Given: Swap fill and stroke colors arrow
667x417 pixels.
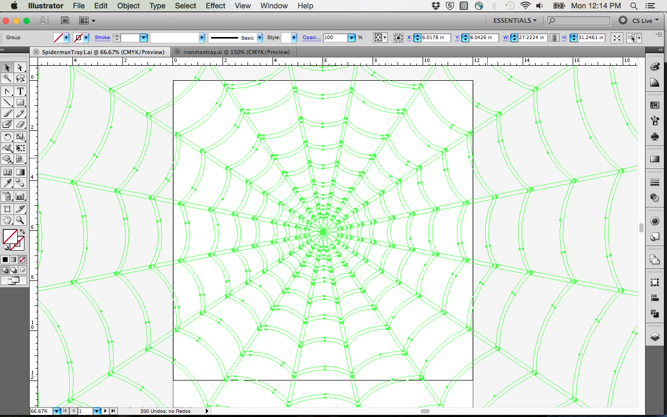Looking at the screenshot, I should click(x=22, y=231).
